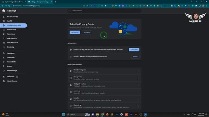Open weather widget on taskbar

(6, 114)
